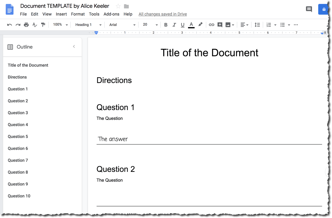Jump to Question 7 in the outline
The width and height of the screenshot is (332, 218).
coord(18,160)
